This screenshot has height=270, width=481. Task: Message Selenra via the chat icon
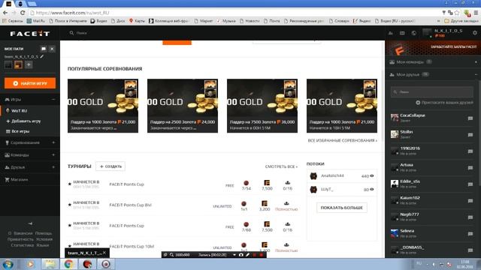click(470, 234)
